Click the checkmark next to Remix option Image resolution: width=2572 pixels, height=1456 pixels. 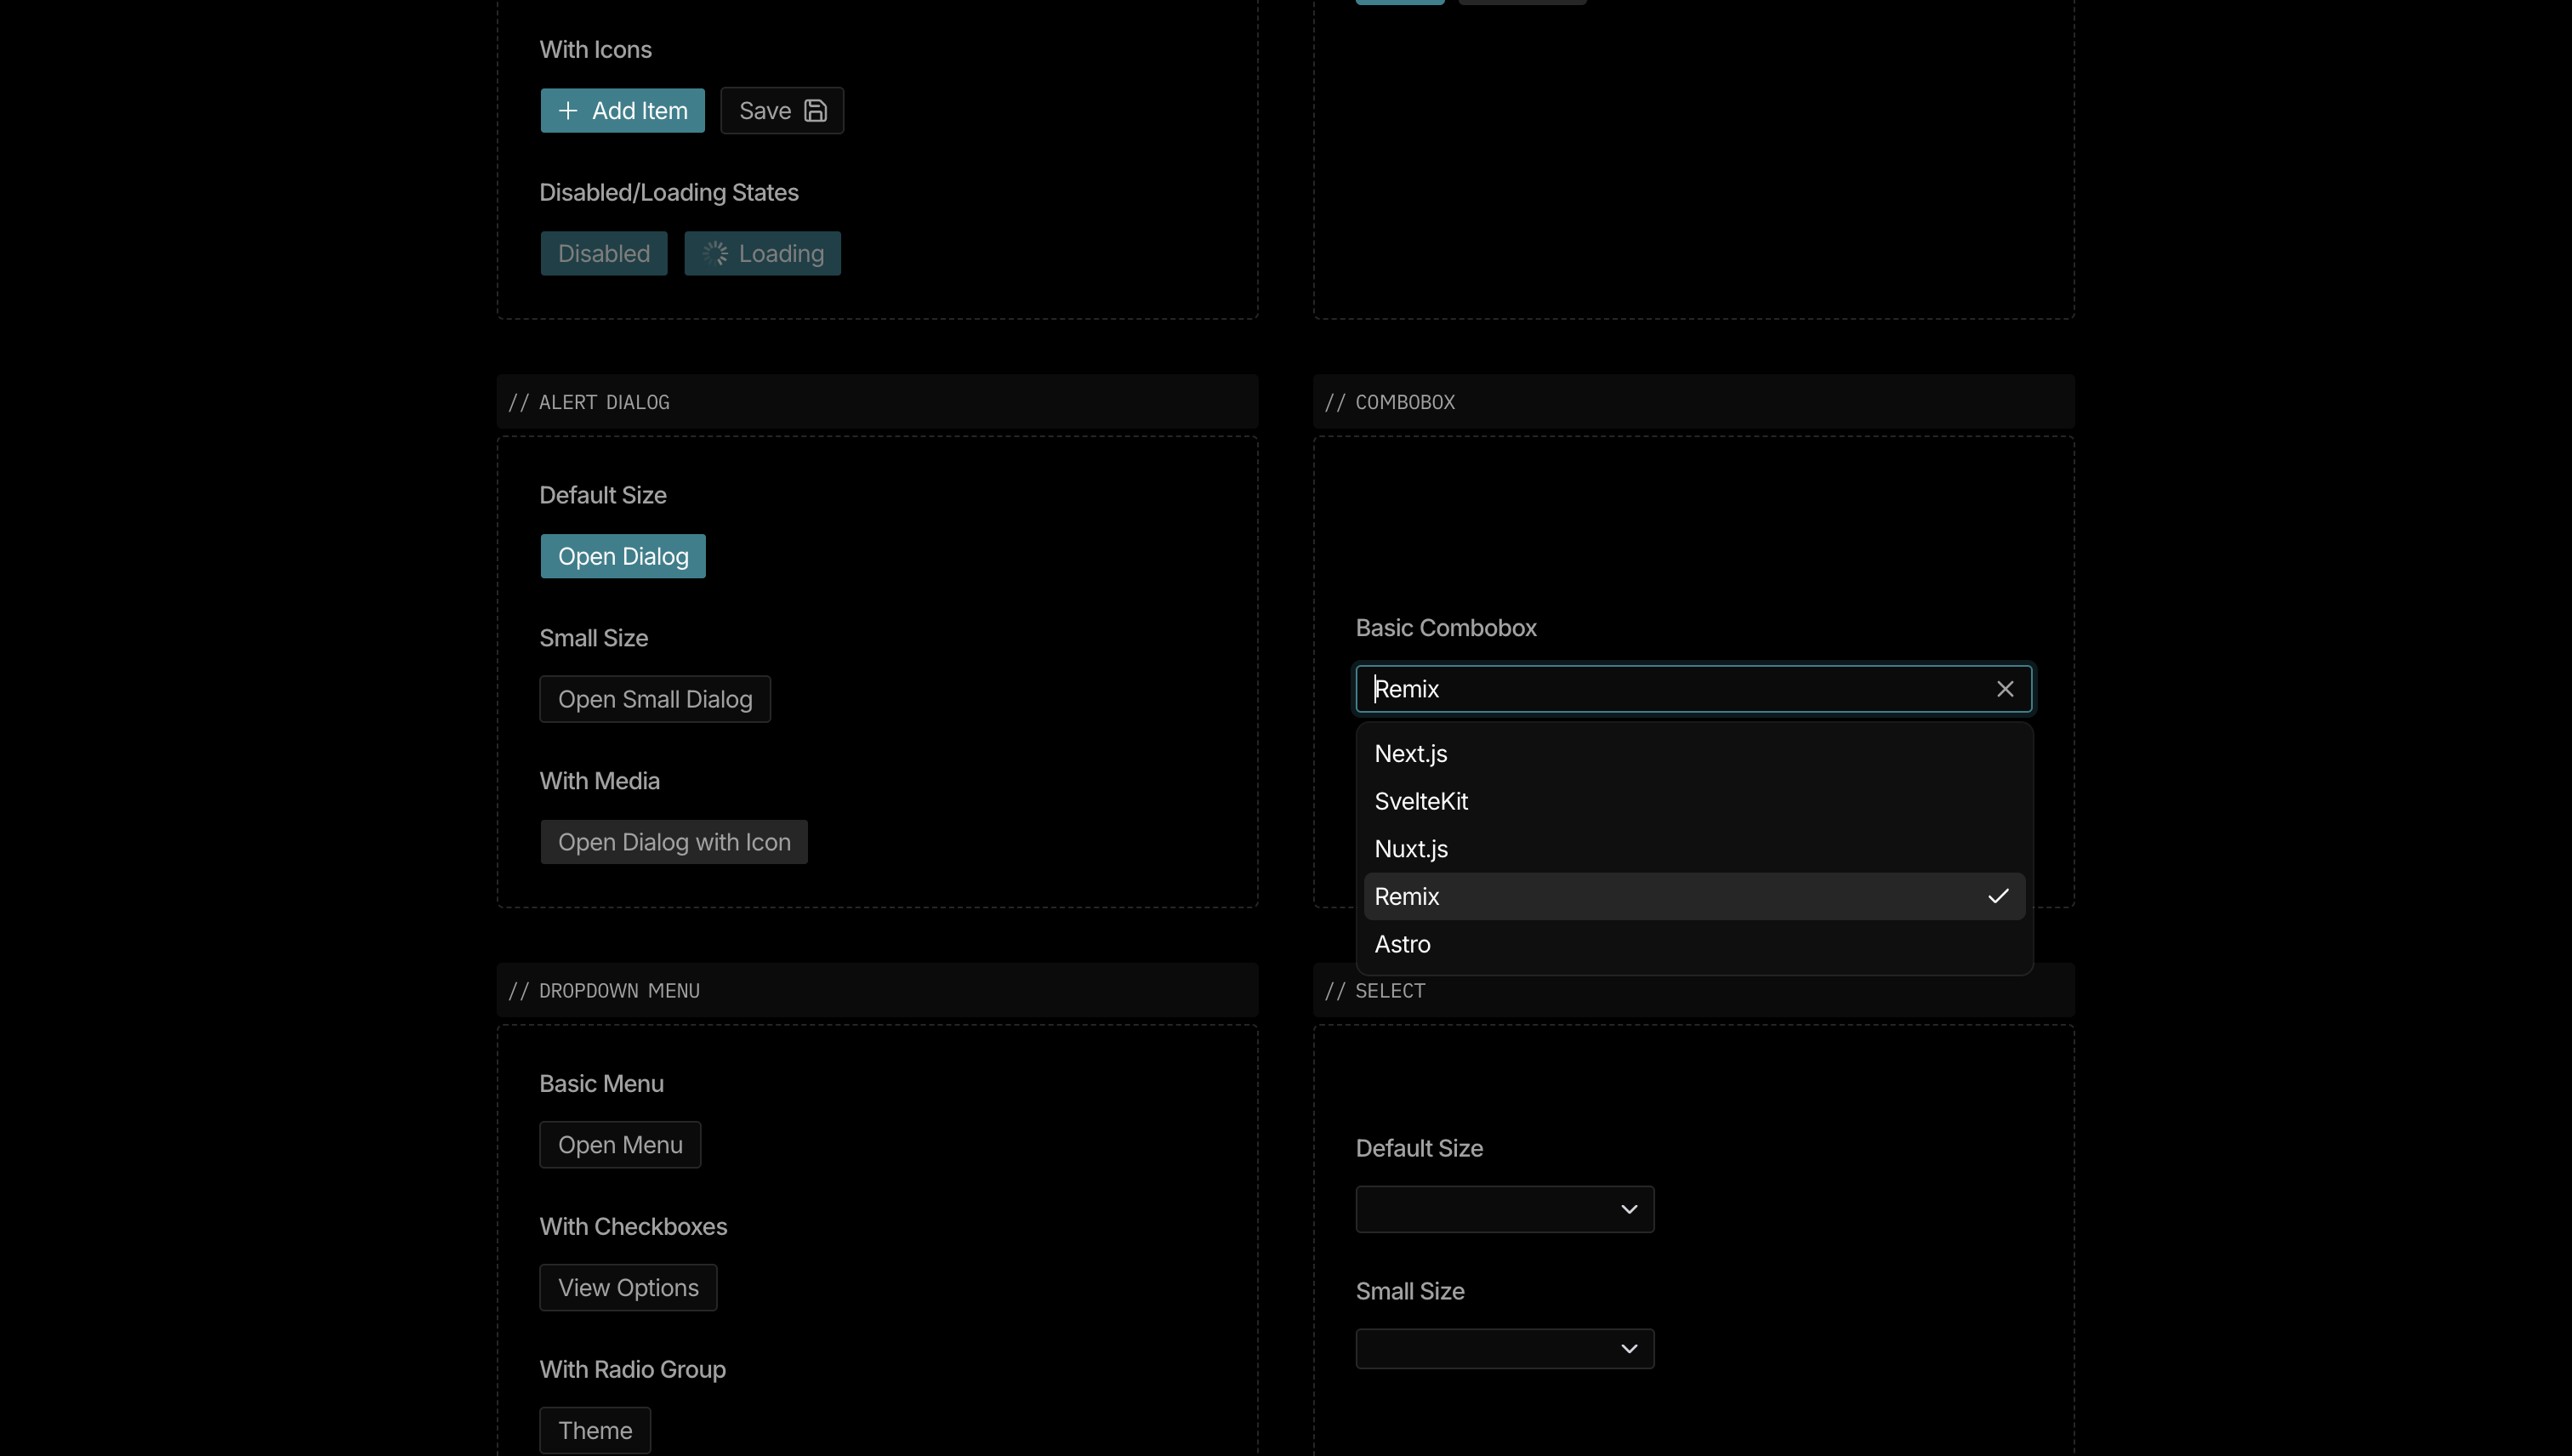(x=1998, y=896)
